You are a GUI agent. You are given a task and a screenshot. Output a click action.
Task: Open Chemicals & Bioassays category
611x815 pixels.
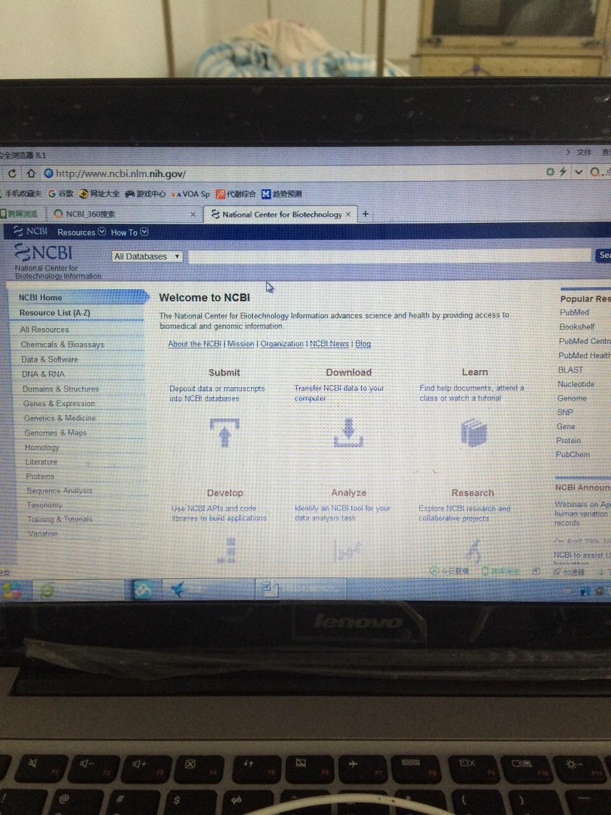coord(62,344)
